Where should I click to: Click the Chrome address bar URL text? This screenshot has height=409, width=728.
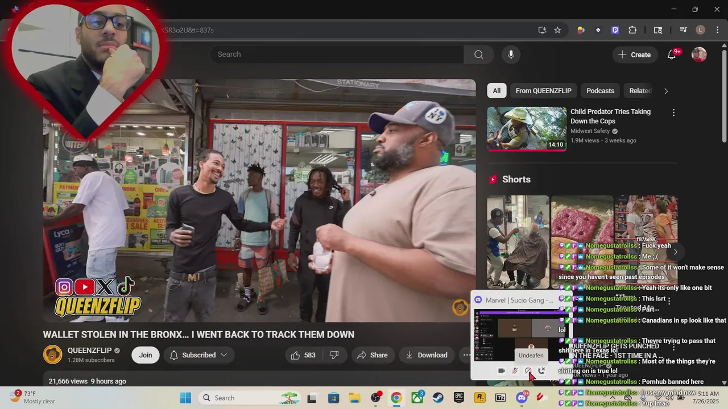click(188, 30)
